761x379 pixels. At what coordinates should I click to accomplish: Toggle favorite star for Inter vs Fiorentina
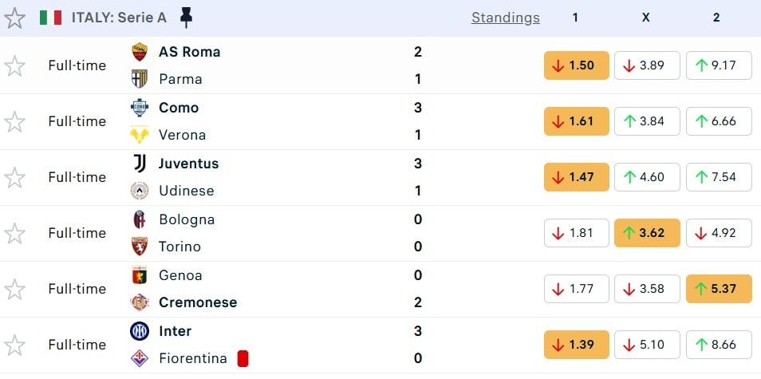(x=14, y=345)
